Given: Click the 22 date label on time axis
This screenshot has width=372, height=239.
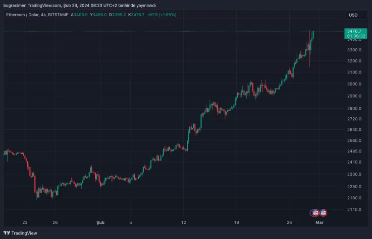Looking at the screenshot, I should coord(25,222).
